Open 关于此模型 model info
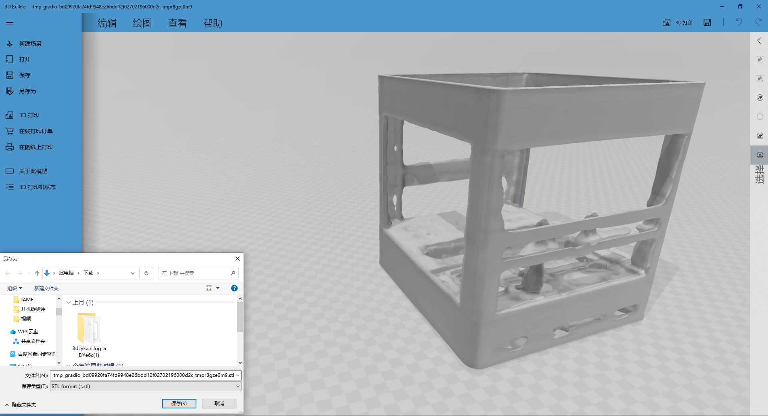 tap(33, 171)
